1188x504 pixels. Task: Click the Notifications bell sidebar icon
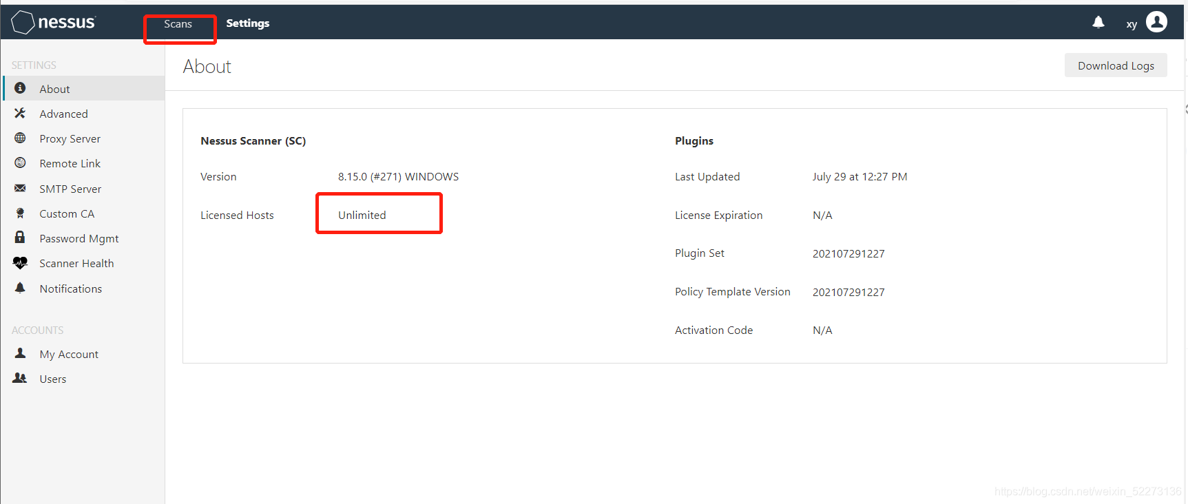click(20, 288)
